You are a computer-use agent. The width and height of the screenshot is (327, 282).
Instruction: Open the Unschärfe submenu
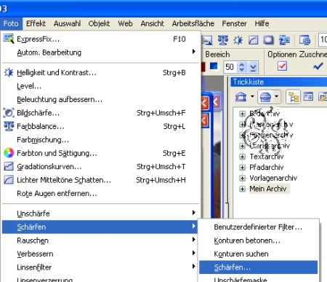click(100, 214)
